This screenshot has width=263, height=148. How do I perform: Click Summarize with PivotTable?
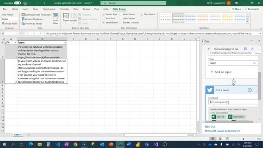click(x=36, y=15)
